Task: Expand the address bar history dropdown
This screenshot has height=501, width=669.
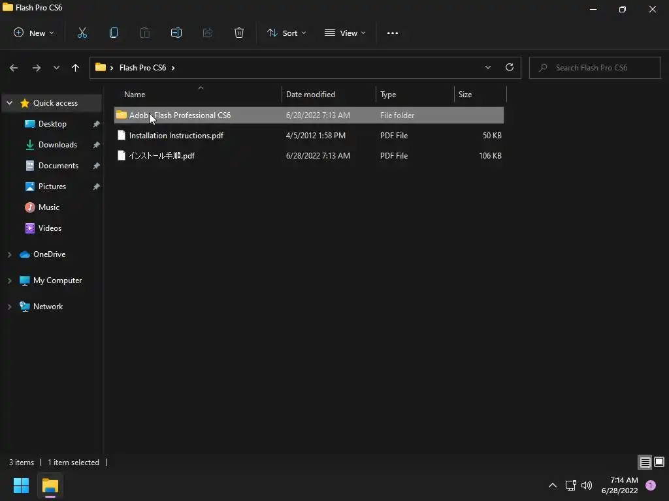Action: click(x=487, y=67)
